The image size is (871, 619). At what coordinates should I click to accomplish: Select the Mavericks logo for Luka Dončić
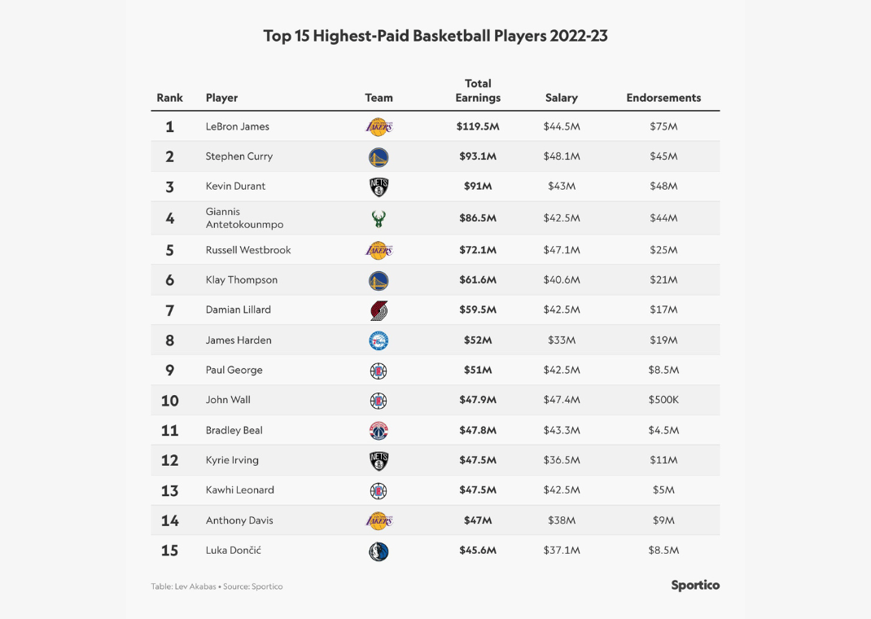click(379, 551)
